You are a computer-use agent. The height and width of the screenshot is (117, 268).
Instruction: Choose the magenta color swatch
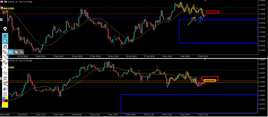4,101
